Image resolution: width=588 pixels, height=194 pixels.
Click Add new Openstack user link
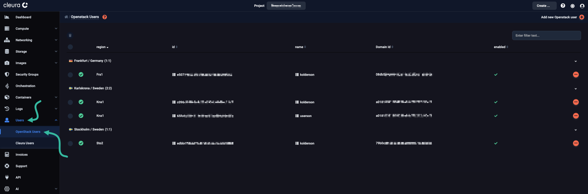[x=559, y=17]
